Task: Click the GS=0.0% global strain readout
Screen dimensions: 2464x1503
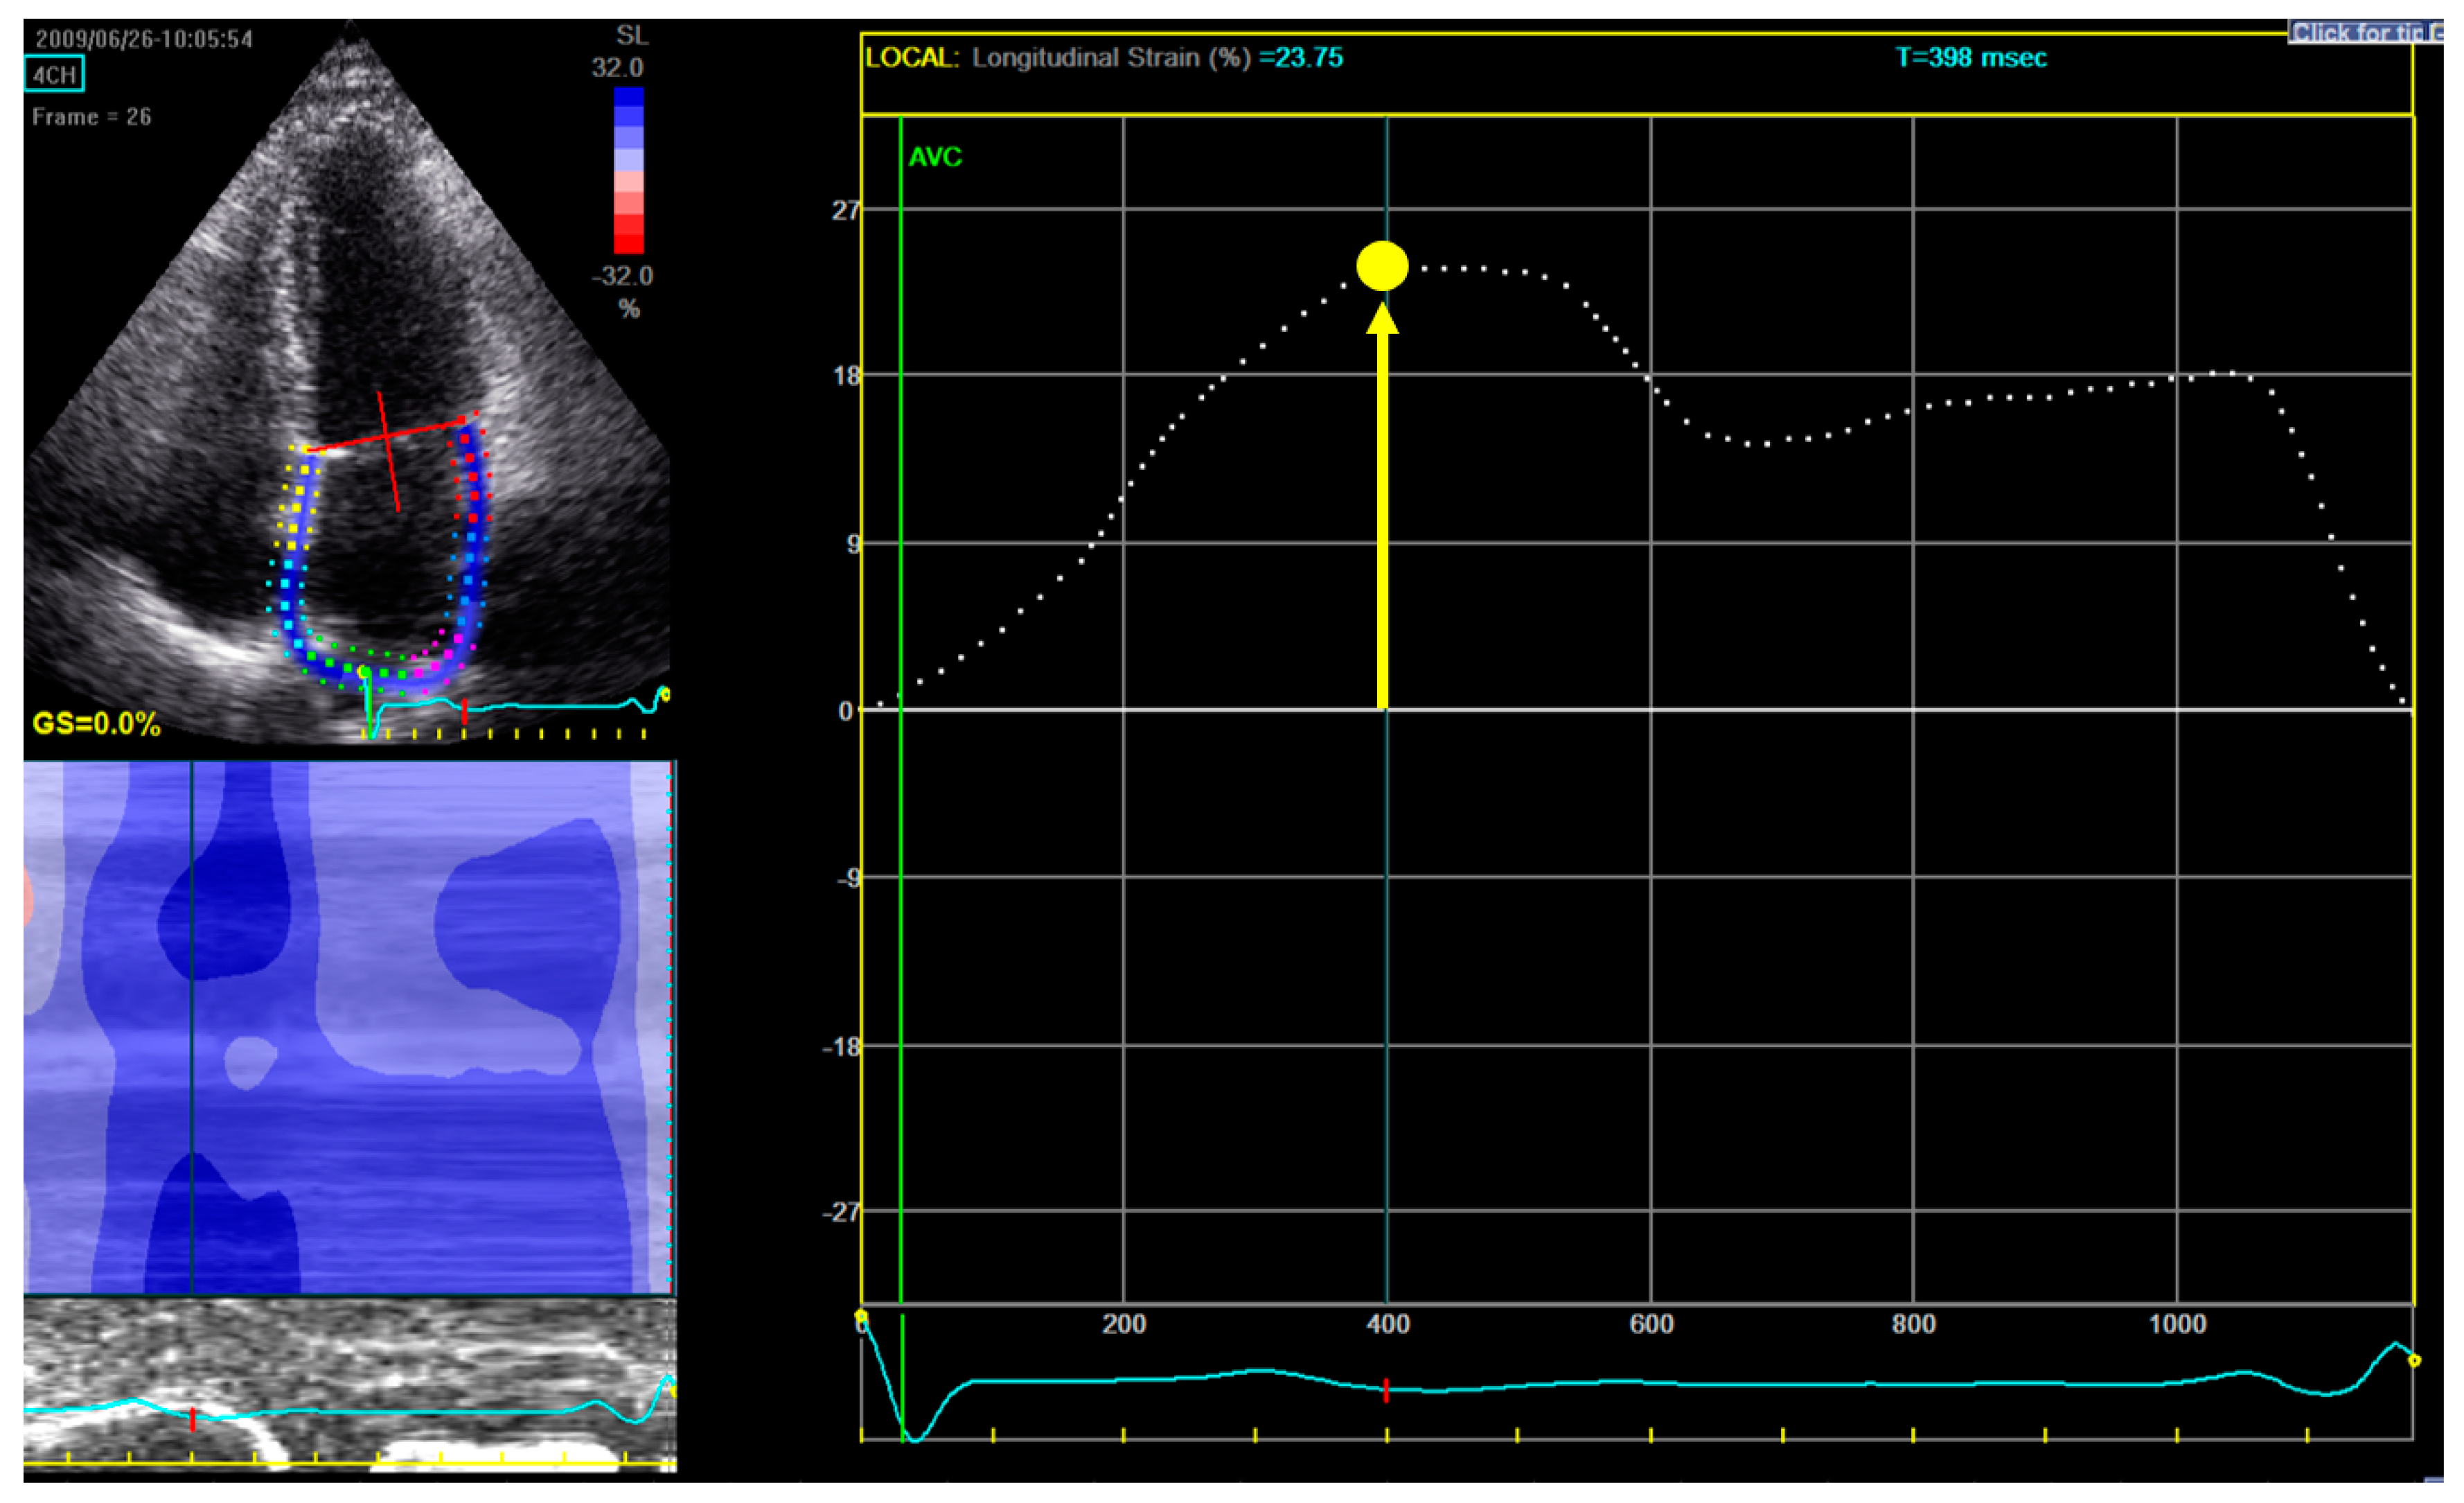Action: click(x=96, y=724)
